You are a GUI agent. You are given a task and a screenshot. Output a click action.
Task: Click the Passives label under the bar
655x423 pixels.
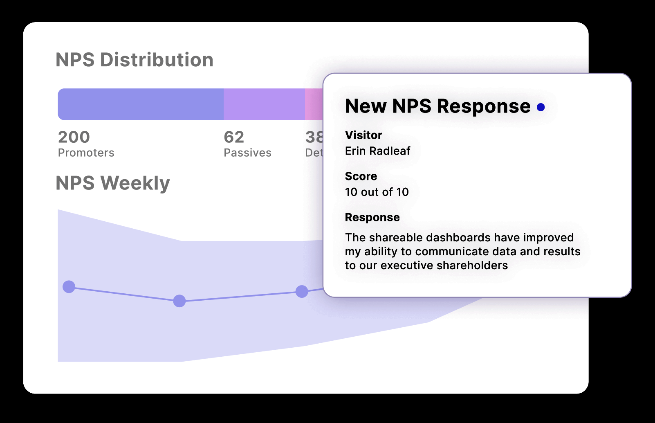(x=247, y=153)
